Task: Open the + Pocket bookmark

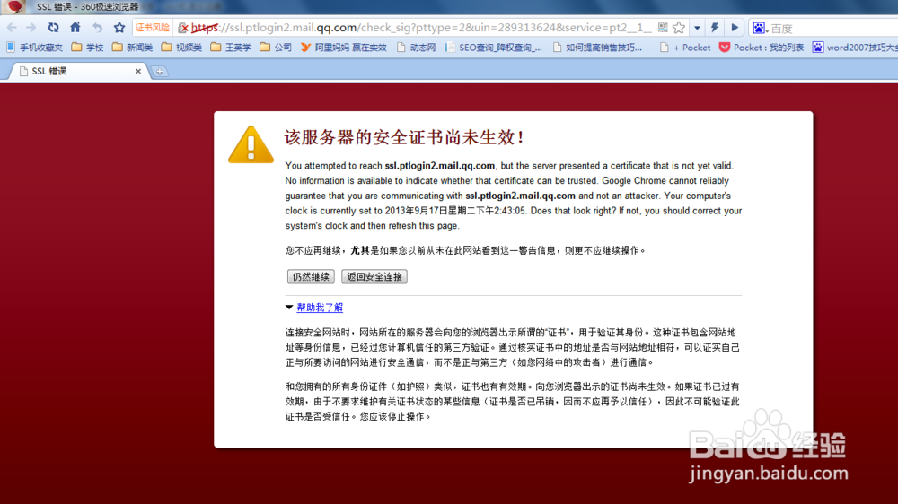Action: coord(685,48)
